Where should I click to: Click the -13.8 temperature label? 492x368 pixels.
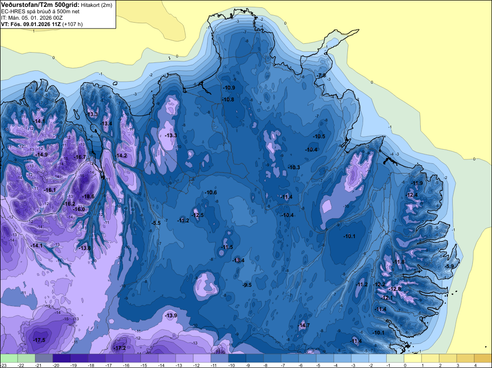point(85,248)
